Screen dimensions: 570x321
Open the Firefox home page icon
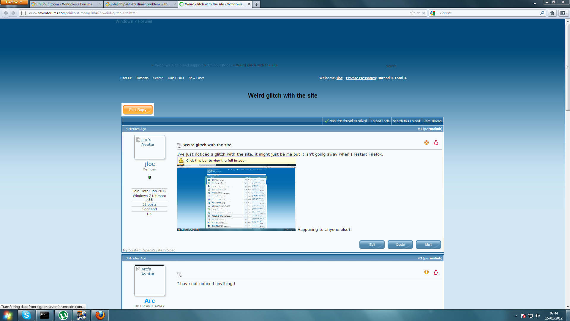pyautogui.click(x=552, y=13)
